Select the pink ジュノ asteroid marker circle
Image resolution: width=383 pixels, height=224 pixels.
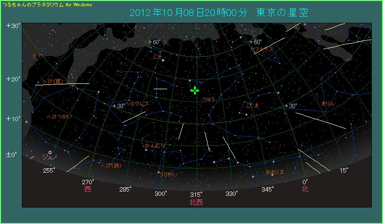point(50,153)
